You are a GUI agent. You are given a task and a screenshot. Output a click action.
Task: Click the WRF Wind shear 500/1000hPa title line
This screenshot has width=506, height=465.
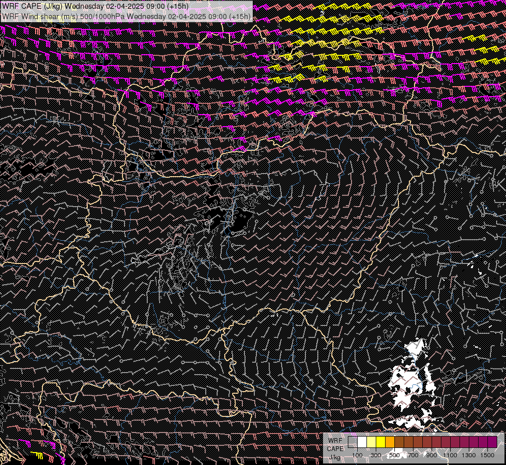tap(126, 16)
